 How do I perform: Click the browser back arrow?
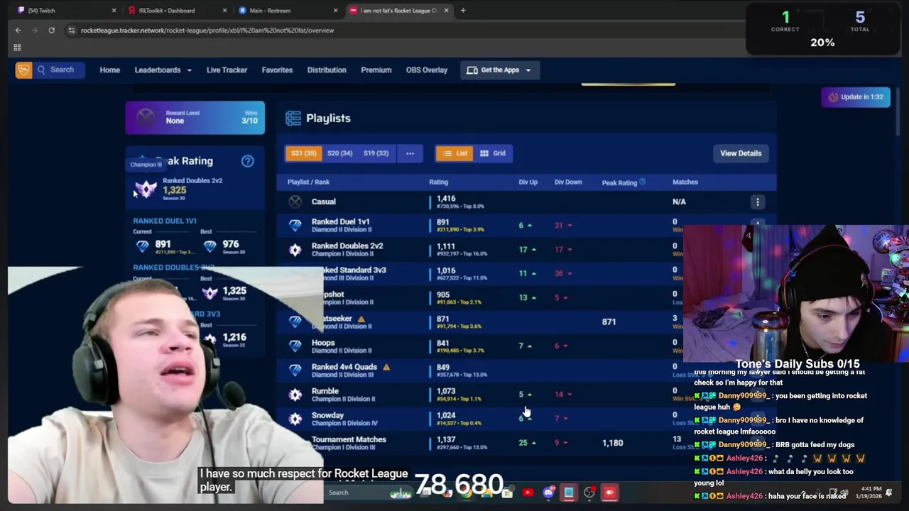pos(18,30)
